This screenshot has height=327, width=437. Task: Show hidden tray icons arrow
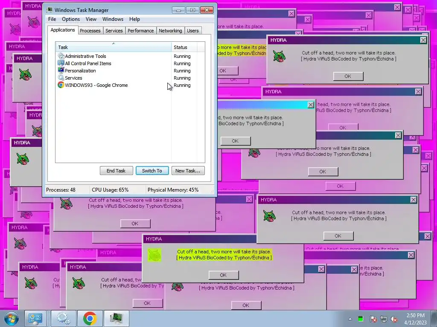(x=350, y=319)
